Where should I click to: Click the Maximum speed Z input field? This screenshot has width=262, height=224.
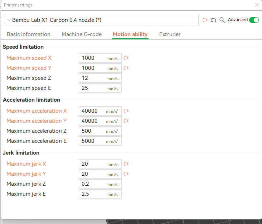pyautogui.click(x=93, y=78)
